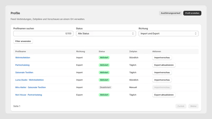Click Aktiviert badge in the Wohnkollektion row
The width and height of the screenshot is (212, 119).
click(x=104, y=57)
